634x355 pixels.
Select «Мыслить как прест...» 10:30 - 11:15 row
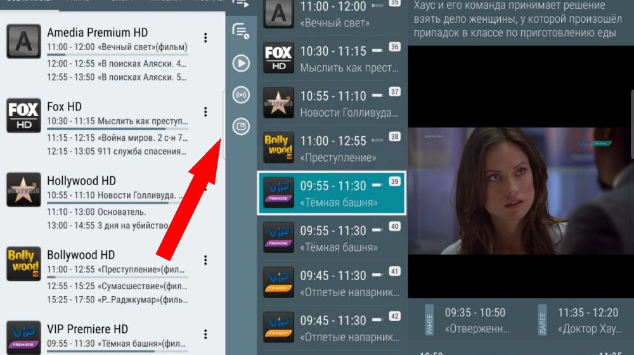(332, 58)
